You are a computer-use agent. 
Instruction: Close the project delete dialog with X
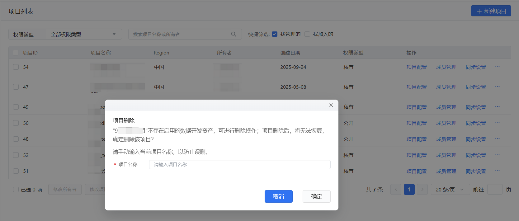point(331,105)
